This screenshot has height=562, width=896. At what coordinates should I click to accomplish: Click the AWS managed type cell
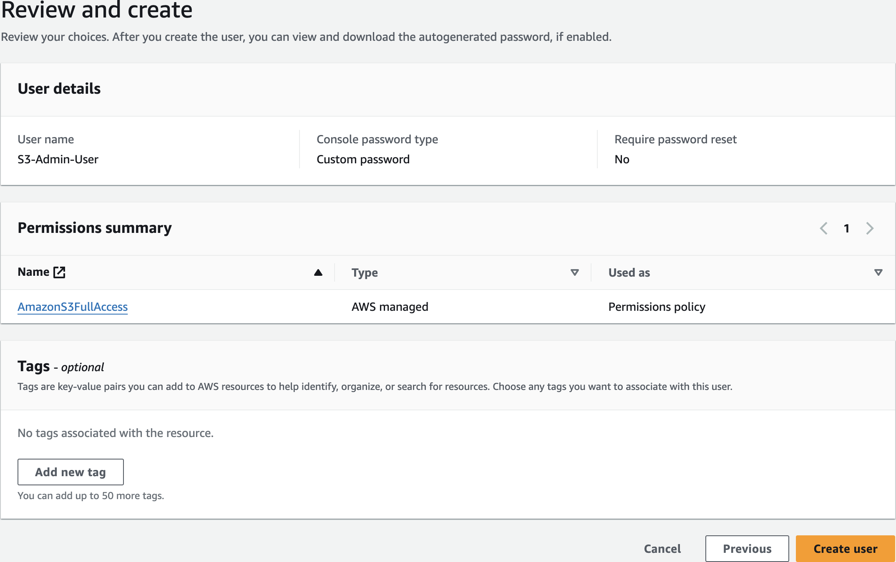[x=390, y=307]
